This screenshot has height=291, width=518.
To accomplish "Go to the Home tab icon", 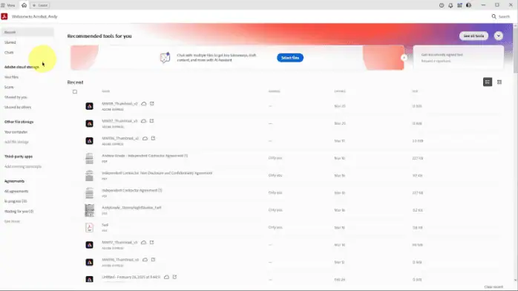I will point(24,5).
